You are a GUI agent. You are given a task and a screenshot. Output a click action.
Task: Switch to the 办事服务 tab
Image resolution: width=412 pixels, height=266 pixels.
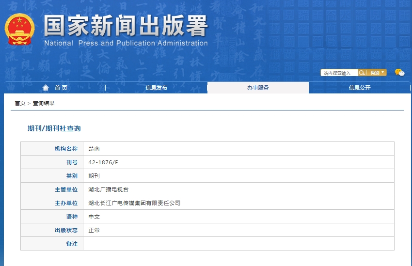coord(258,88)
